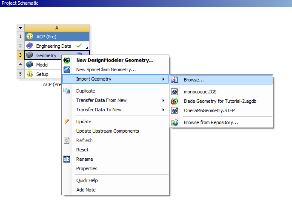292x203 pixels.
Task: Click the ACP (Pre) system caption below table
Action: coord(52,84)
